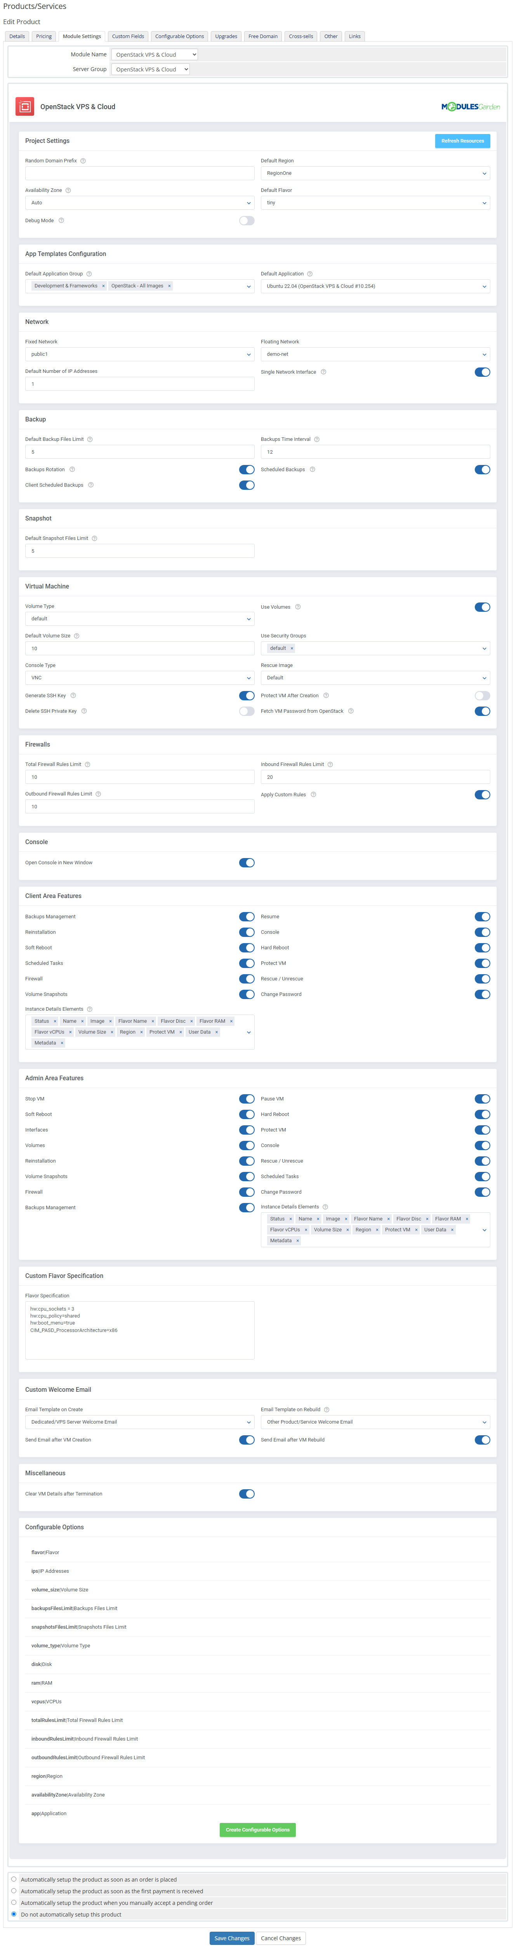The width and height of the screenshot is (514, 1955).
Task: Click help icon beside Apply Custom Rules
Action: click(x=313, y=795)
